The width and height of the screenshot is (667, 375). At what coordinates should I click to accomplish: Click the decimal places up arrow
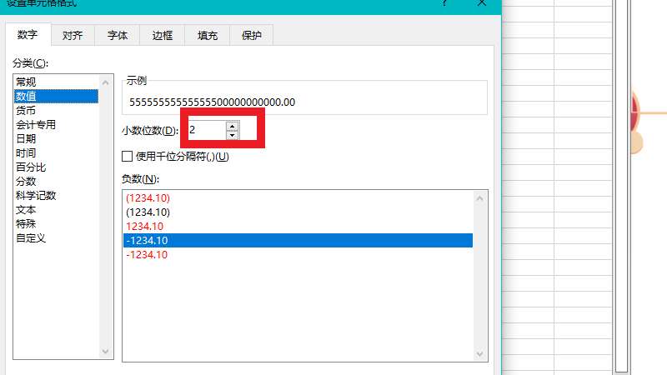tap(232, 126)
